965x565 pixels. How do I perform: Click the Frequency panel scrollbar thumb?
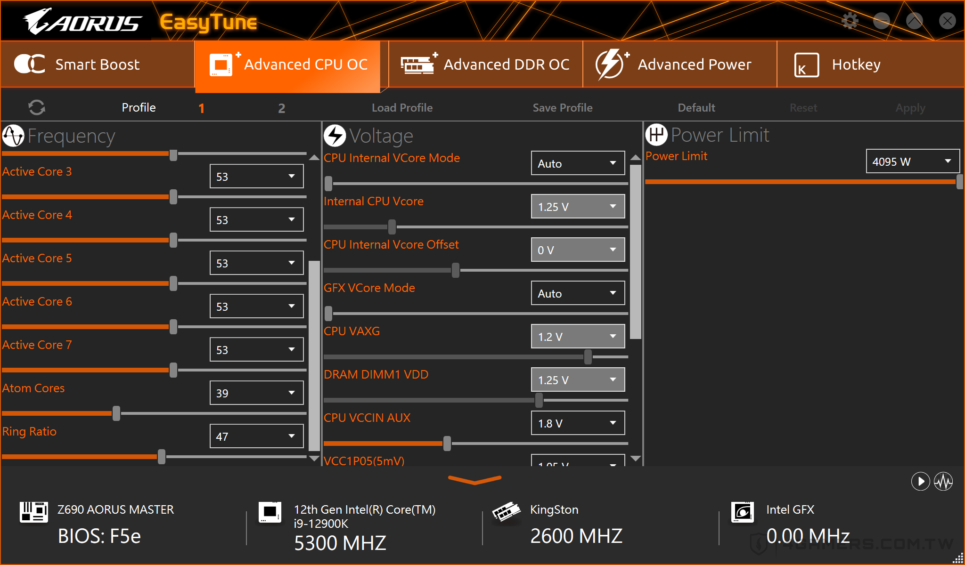pyautogui.click(x=314, y=355)
